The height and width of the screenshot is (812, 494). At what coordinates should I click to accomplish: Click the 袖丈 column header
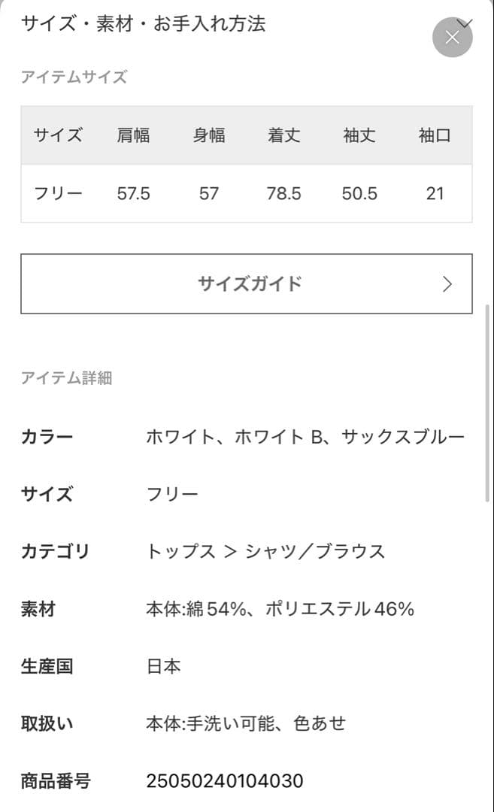pyautogui.click(x=359, y=135)
